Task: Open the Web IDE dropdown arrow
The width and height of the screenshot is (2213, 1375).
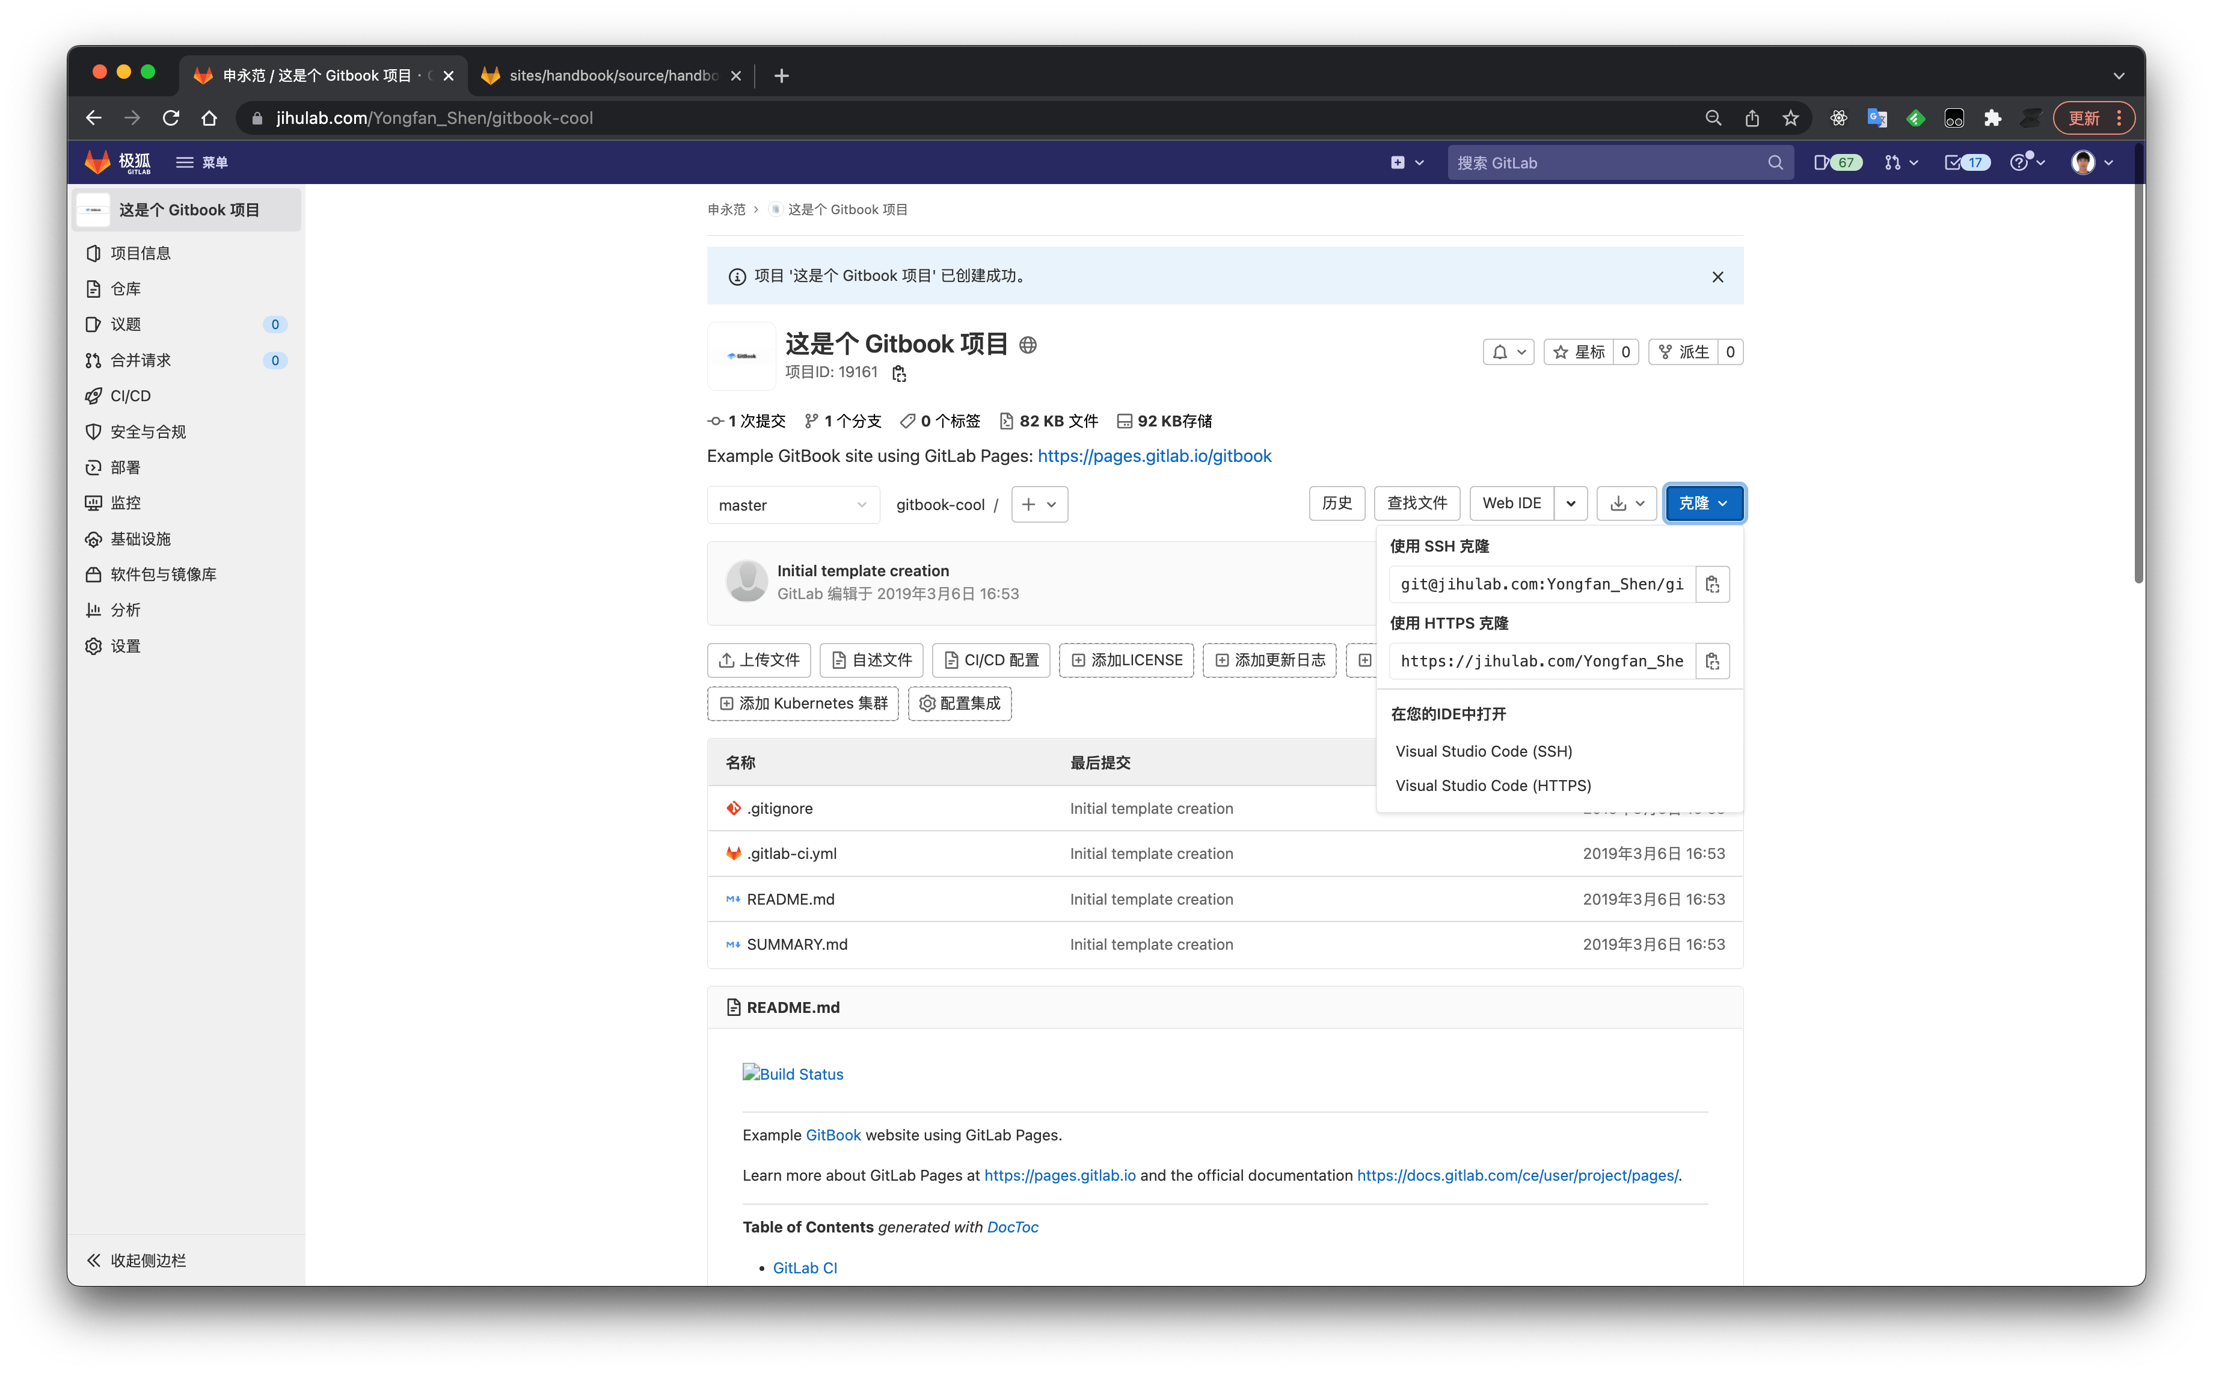Action: coord(1572,503)
